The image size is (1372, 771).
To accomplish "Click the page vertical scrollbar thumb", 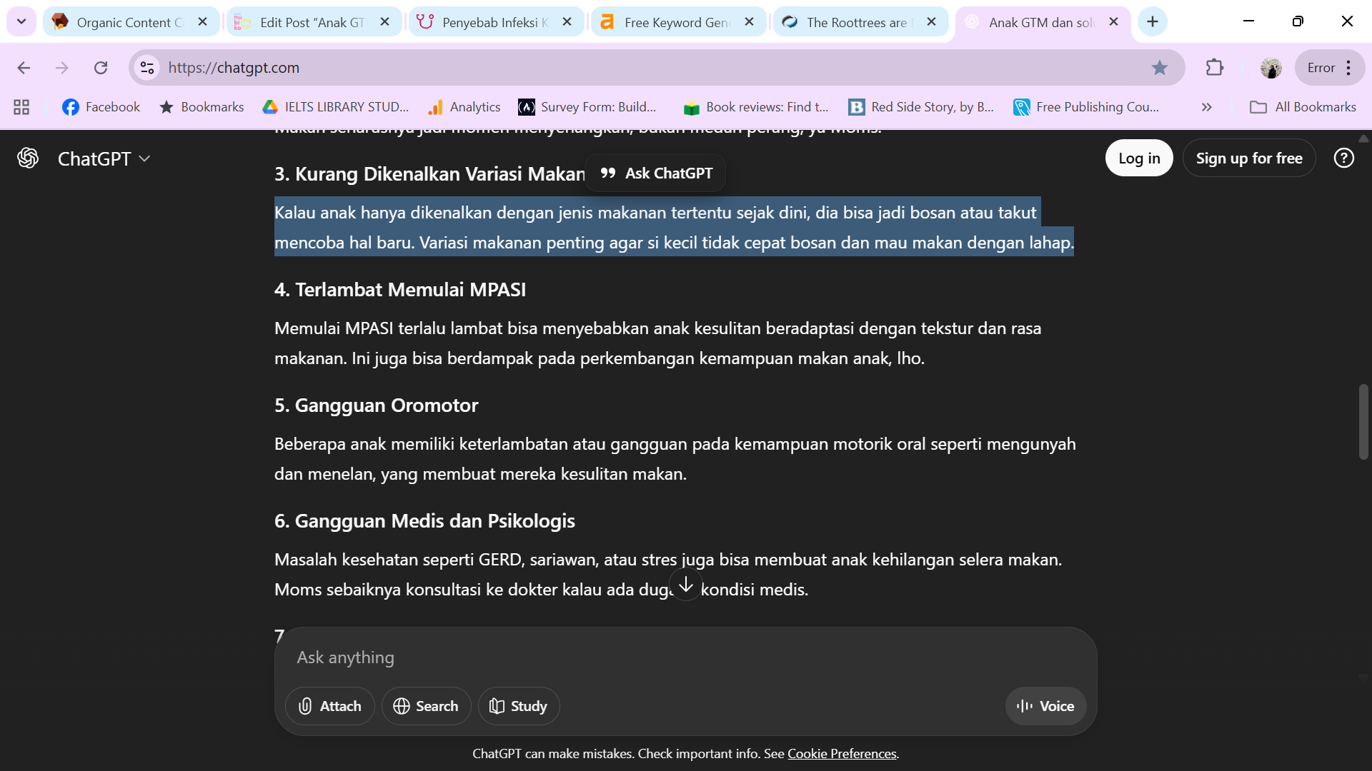I will 1363,421.
